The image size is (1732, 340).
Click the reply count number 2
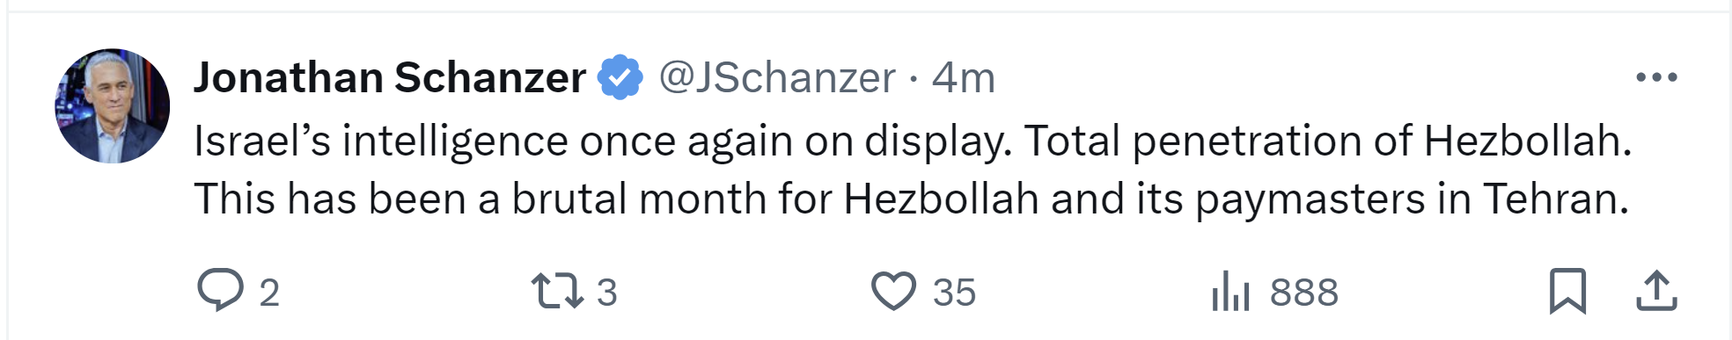tap(269, 293)
